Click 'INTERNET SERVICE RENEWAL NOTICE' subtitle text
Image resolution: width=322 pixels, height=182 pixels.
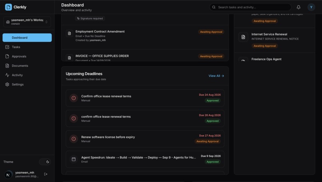click(275, 39)
